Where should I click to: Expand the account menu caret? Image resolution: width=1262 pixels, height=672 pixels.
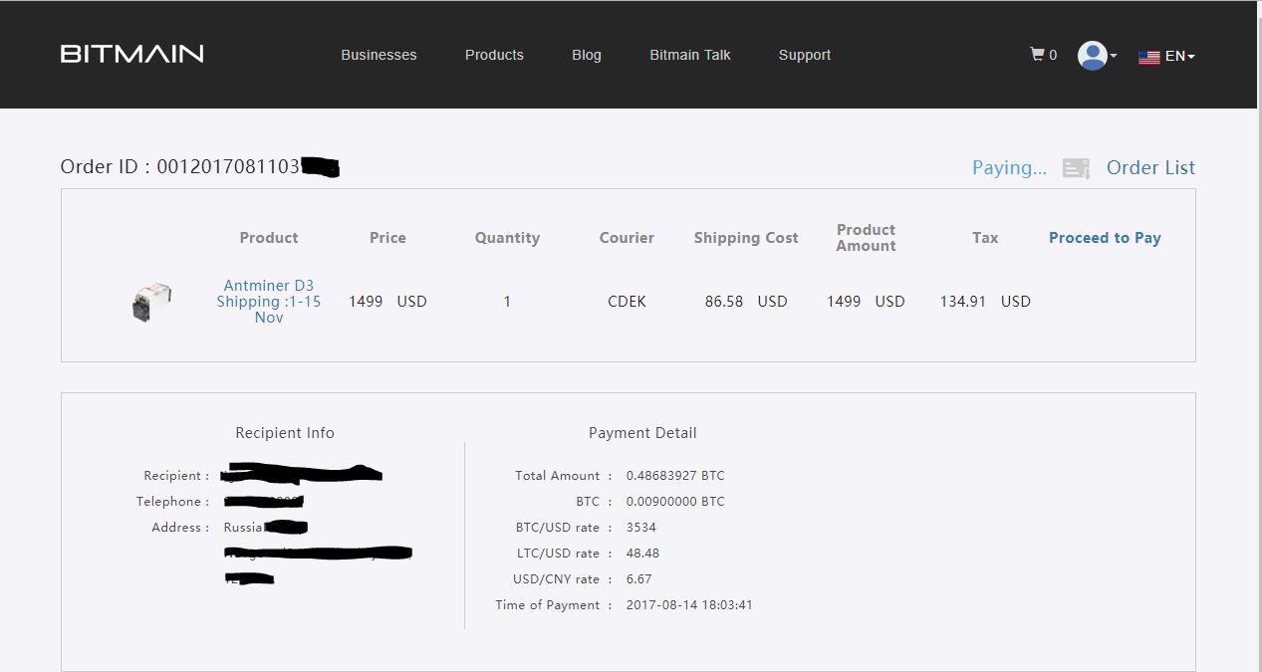pos(1114,57)
